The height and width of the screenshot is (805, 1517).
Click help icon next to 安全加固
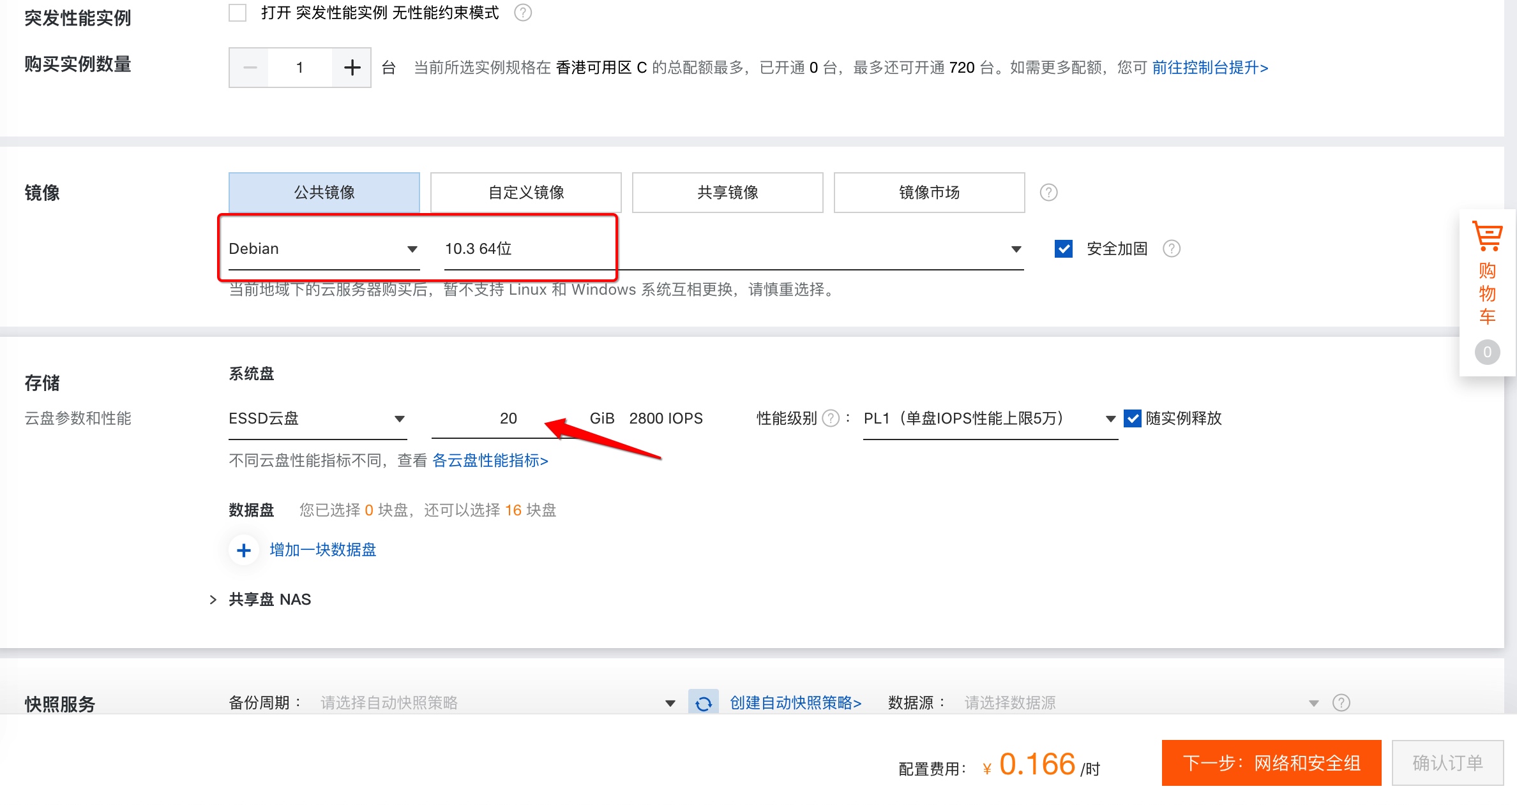point(1172,249)
